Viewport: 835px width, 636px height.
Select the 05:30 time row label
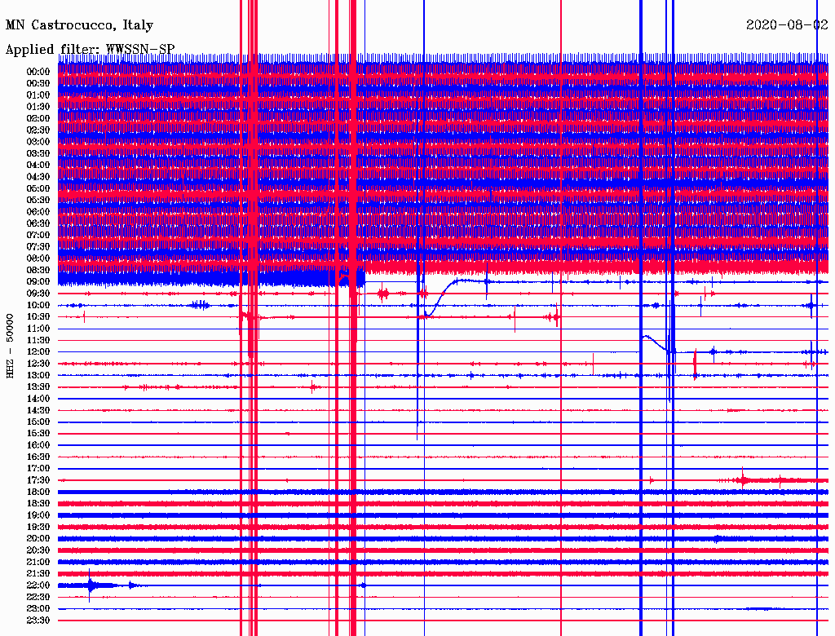[38, 200]
